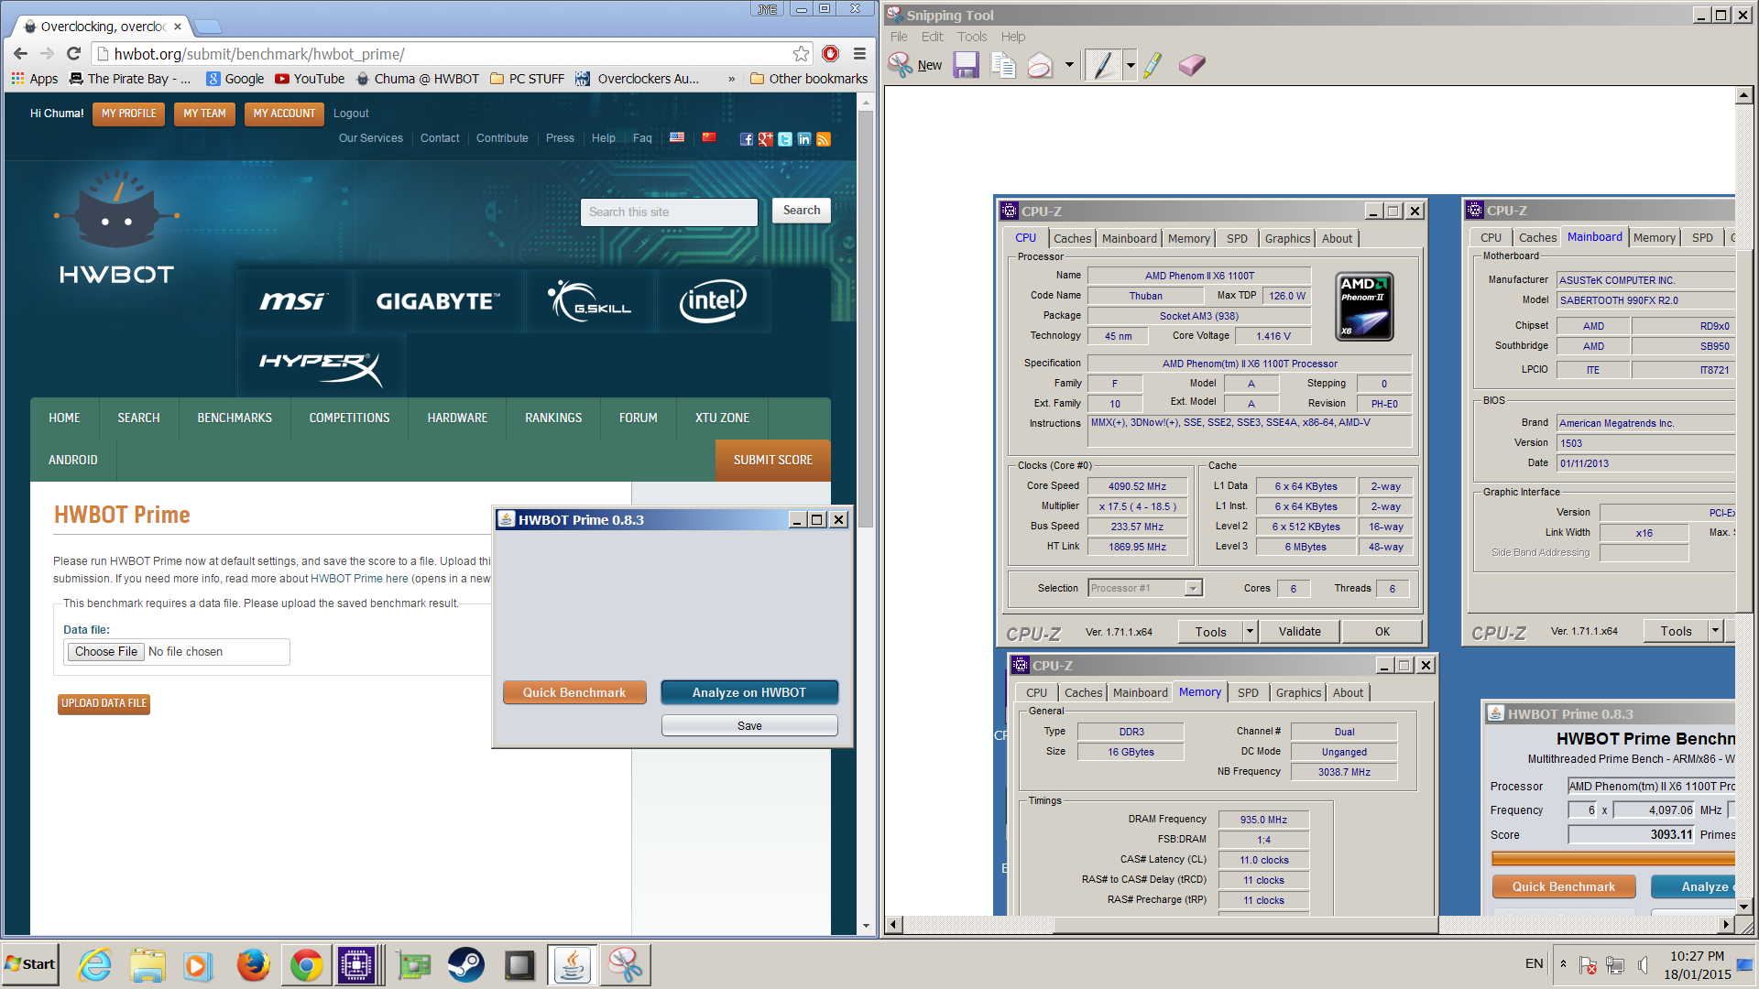Click the HWBOT robot logo
Image resolution: width=1759 pixels, height=989 pixels.
pyautogui.click(x=116, y=226)
